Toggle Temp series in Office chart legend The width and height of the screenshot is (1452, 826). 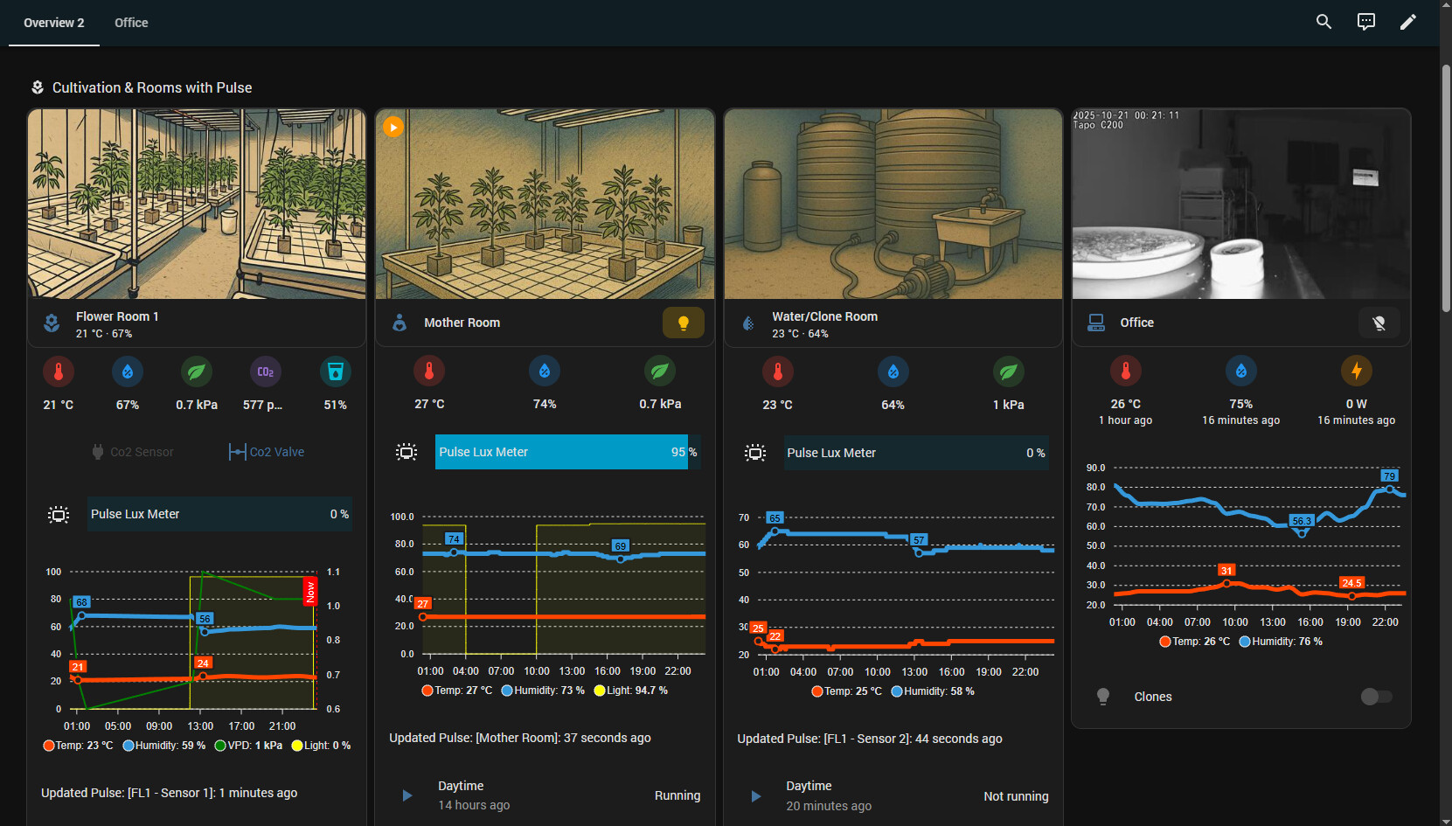pos(1194,642)
